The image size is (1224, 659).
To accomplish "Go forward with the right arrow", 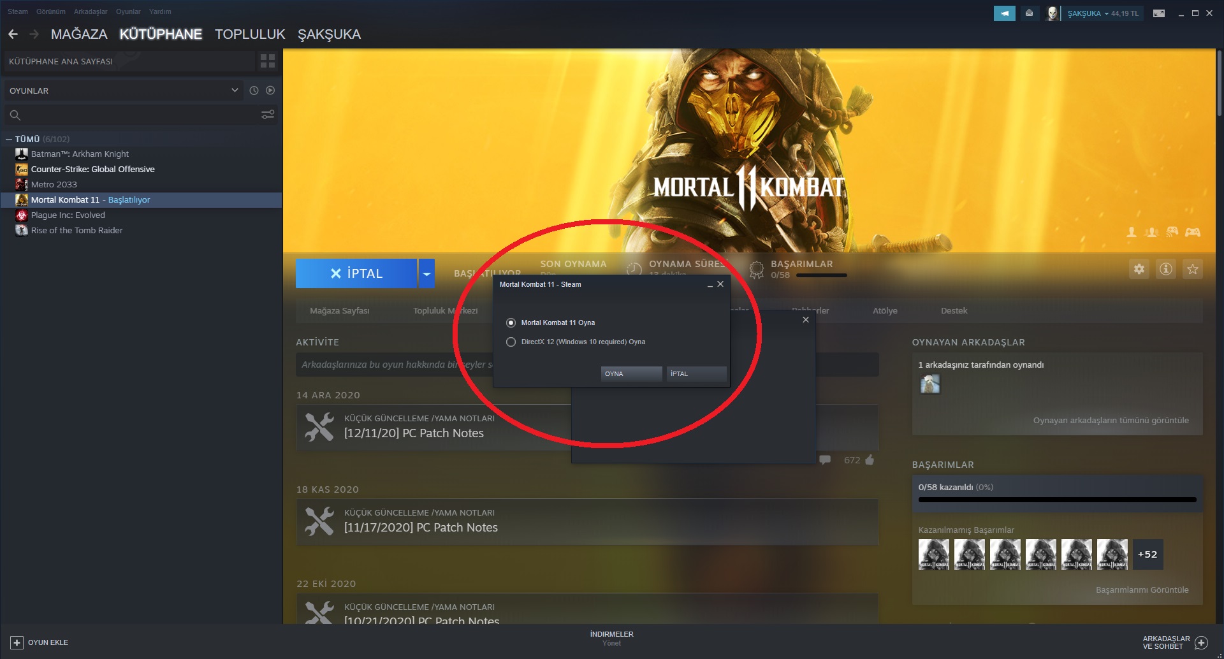I will [x=34, y=34].
